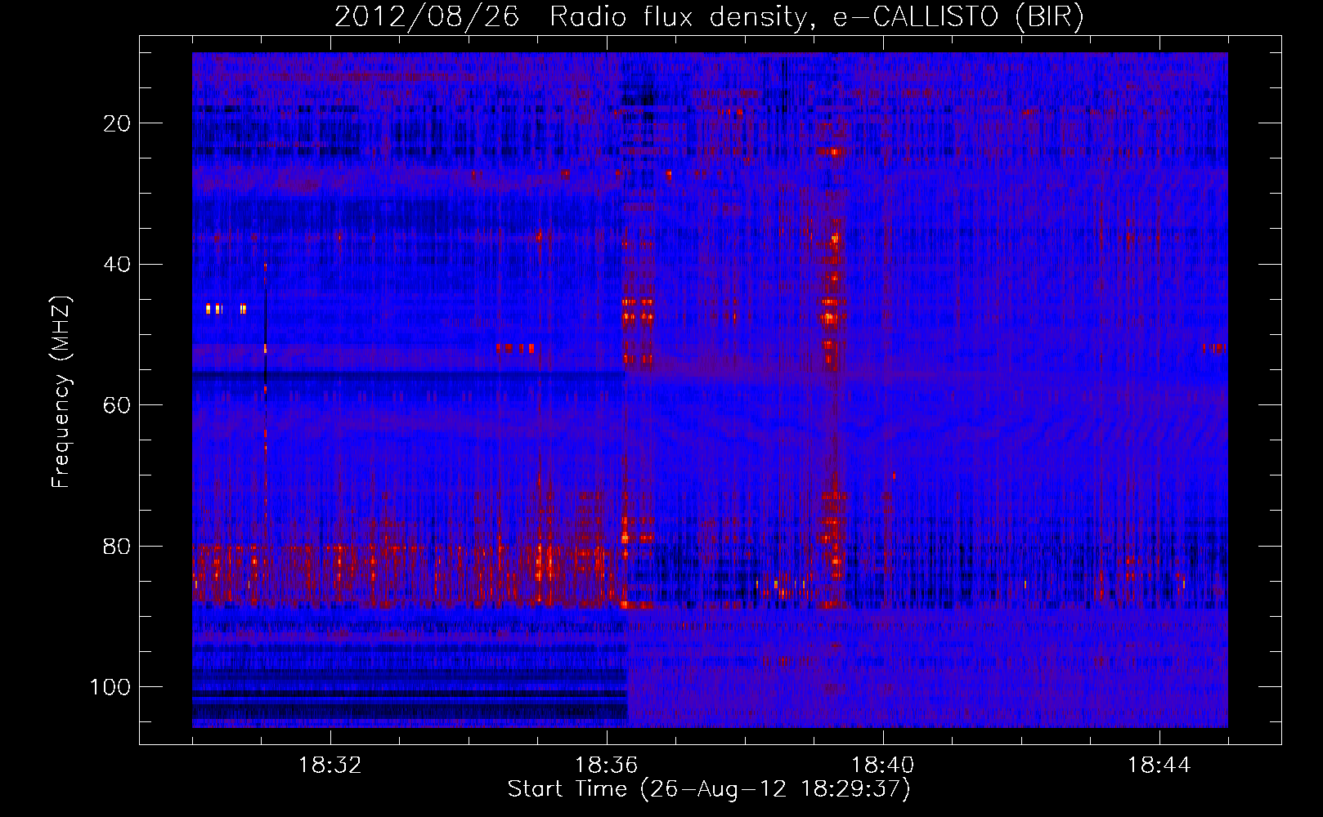The width and height of the screenshot is (1323, 817).
Task: Click the '80' frequency tick label
Action: click(117, 547)
